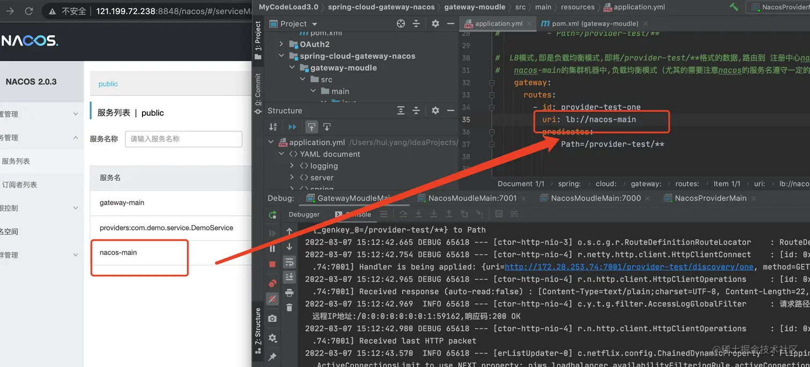
Task: Toggle scroll to end in console
Action: [x=289, y=277]
